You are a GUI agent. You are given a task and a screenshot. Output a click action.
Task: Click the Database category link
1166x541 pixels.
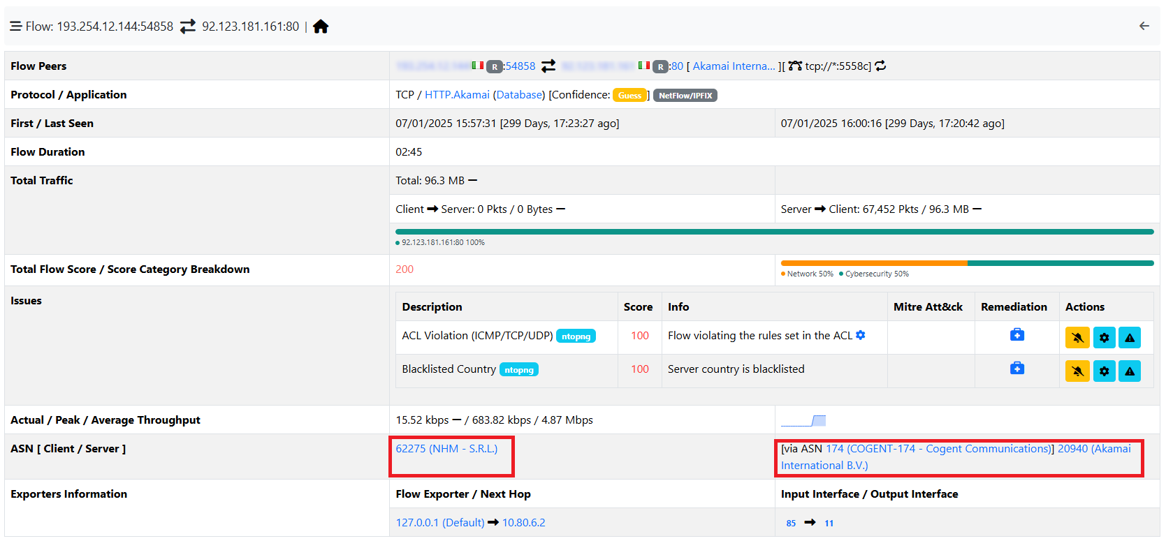coord(519,95)
